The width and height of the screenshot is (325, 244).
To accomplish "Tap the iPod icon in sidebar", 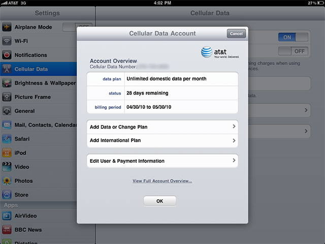I will point(7,153).
